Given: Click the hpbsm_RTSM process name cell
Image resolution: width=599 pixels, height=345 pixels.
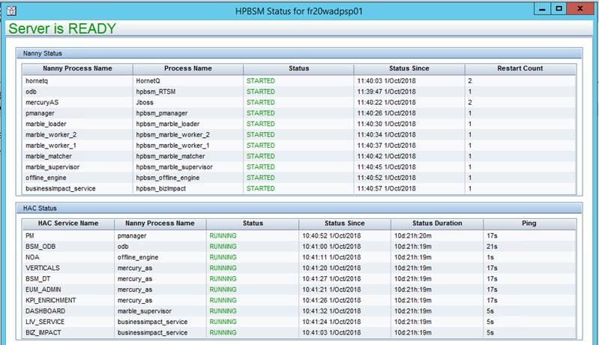Looking at the screenshot, I should coord(188,91).
